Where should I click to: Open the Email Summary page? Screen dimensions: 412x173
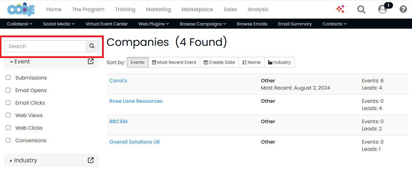click(295, 24)
